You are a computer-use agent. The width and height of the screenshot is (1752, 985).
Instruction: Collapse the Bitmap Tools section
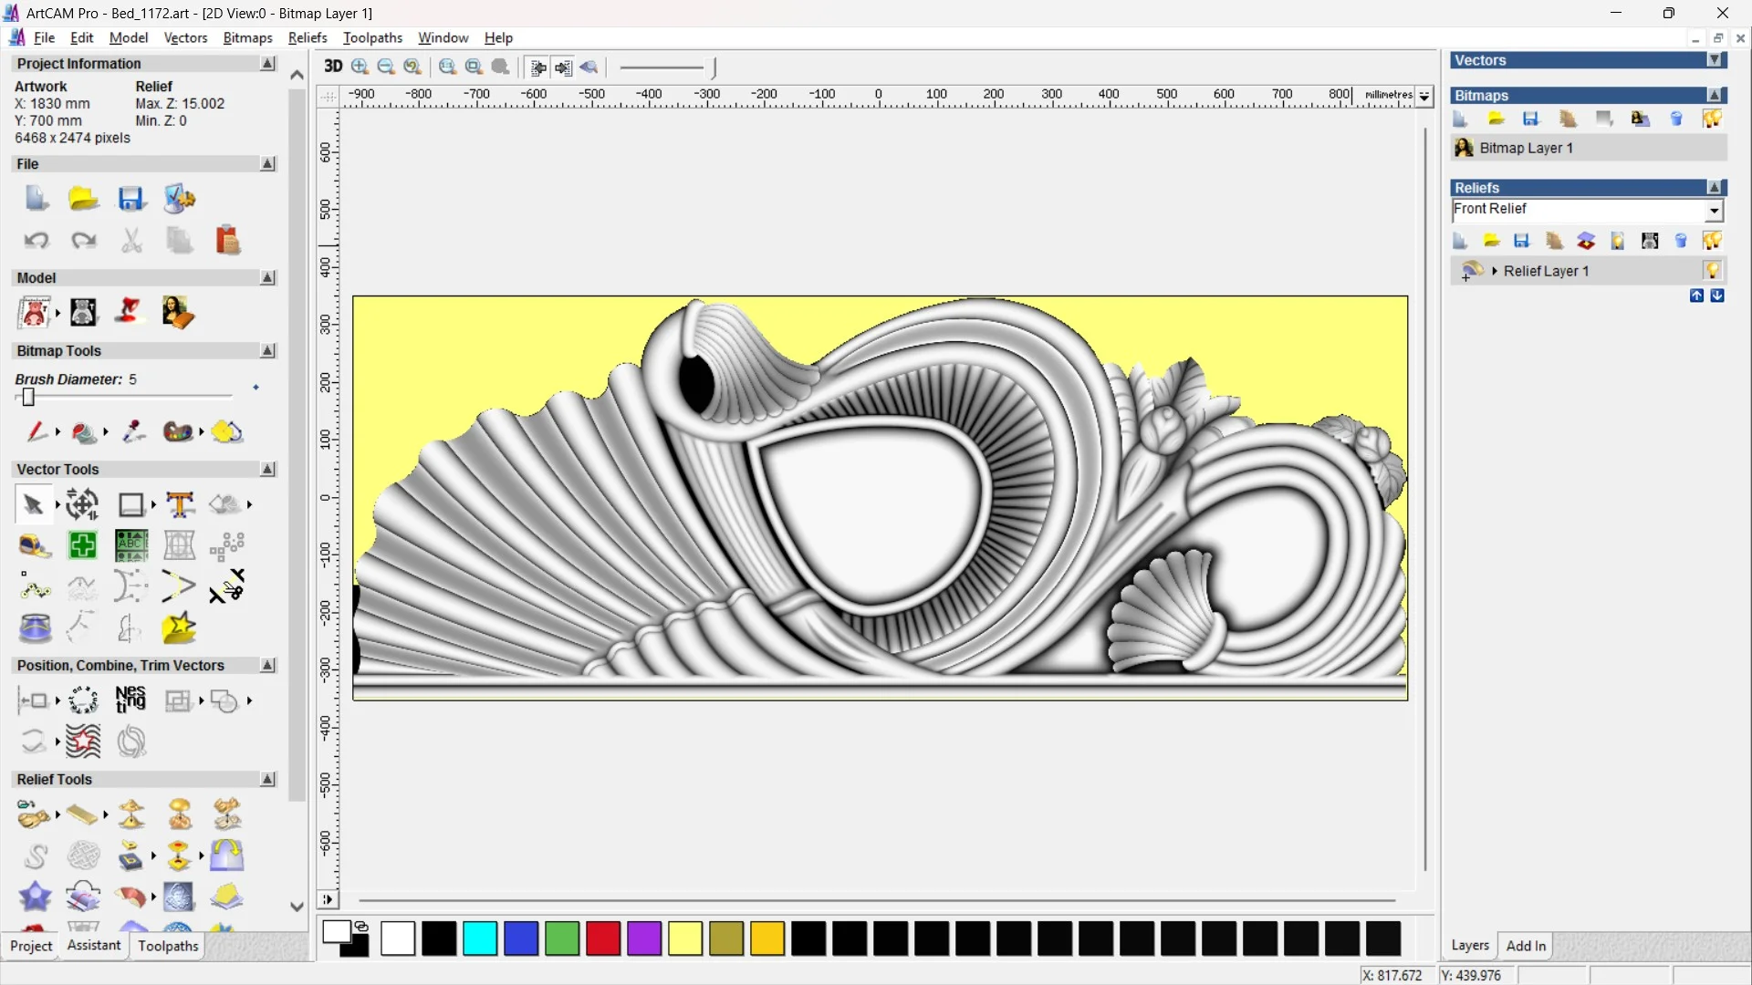[x=267, y=351]
